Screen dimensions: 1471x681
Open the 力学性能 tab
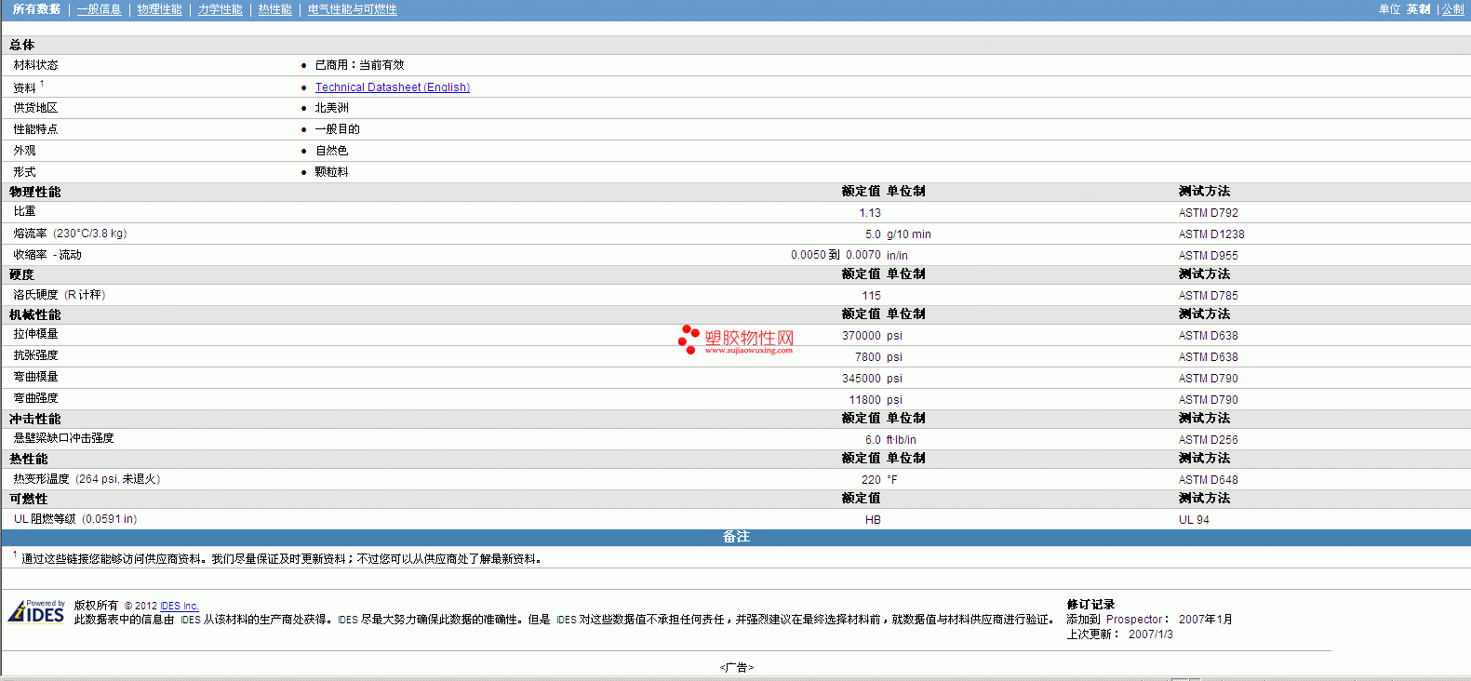[220, 9]
